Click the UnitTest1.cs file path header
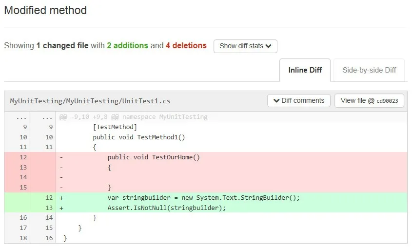 tap(90, 101)
